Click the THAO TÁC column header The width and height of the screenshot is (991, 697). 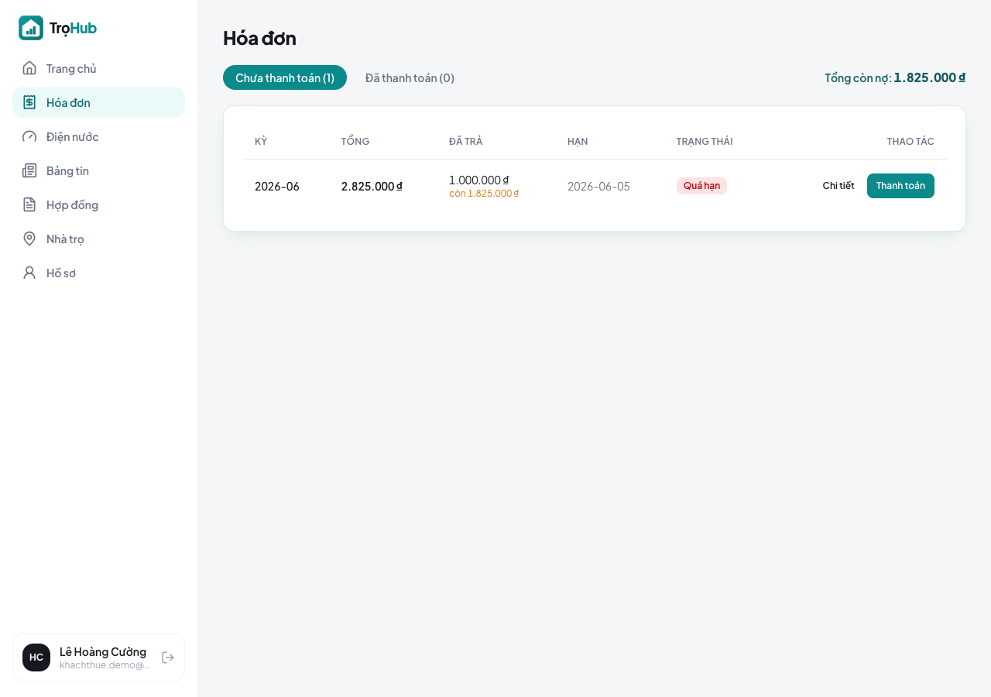tap(910, 141)
